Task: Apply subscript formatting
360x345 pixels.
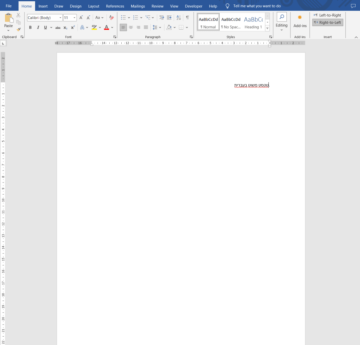Action: pos(66,27)
